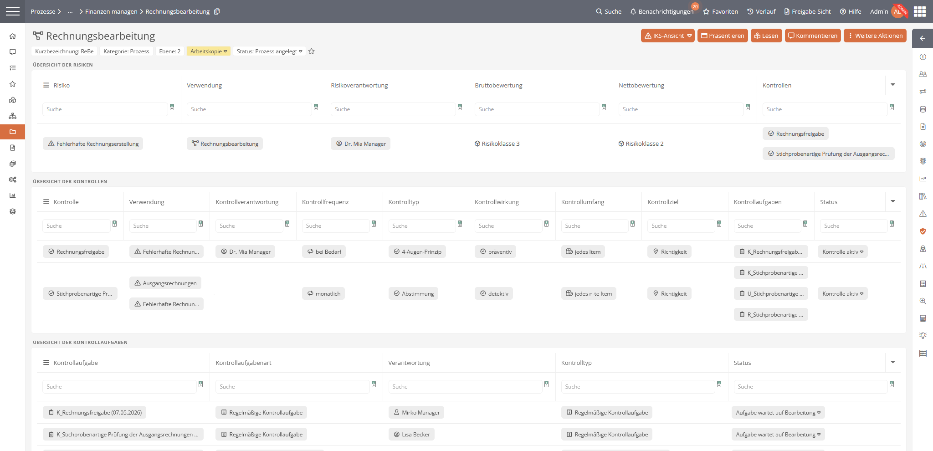The width and height of the screenshot is (933, 451).
Task: Open Favoriten in the top bar
Action: pyautogui.click(x=721, y=11)
